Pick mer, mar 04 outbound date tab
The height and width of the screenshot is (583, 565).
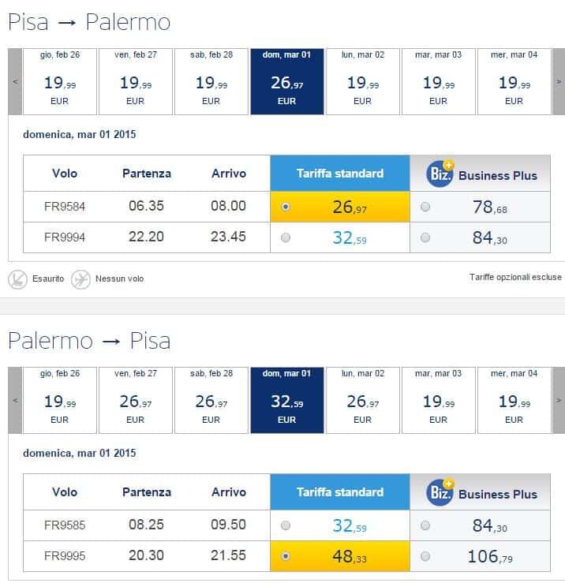coord(514,81)
